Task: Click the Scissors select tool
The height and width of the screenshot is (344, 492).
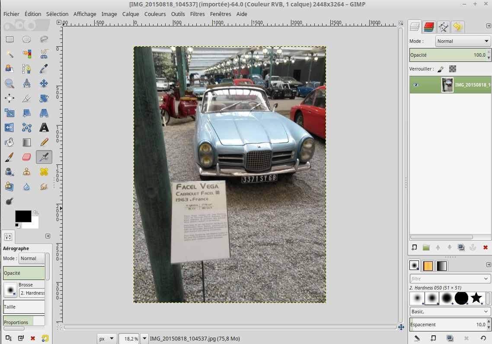Action: 44,54
